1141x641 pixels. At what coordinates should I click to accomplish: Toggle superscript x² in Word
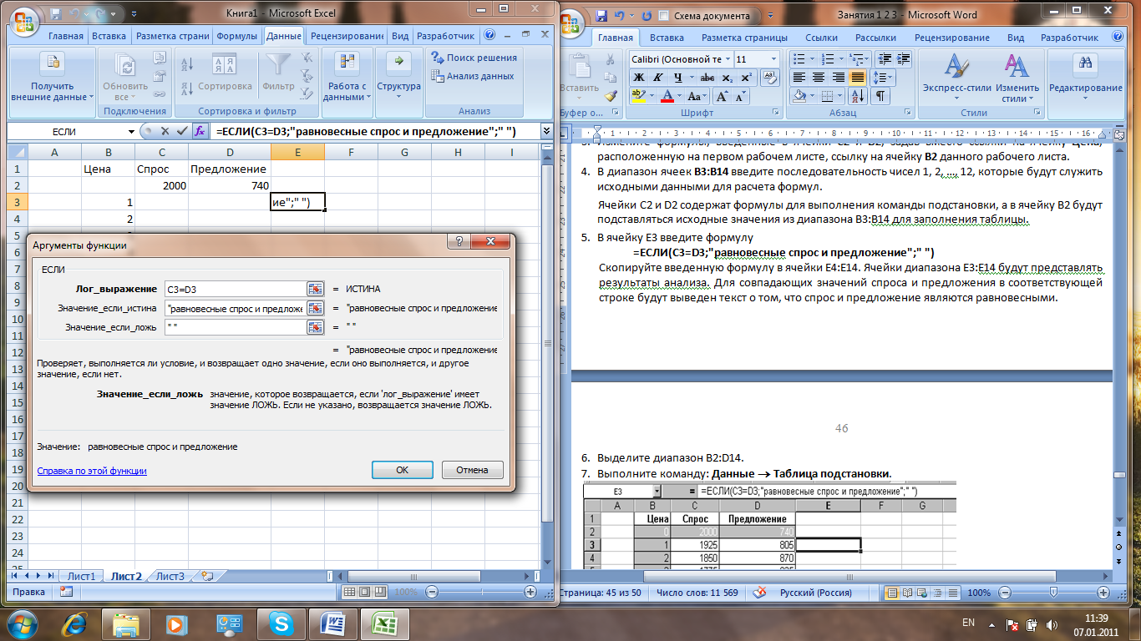click(745, 78)
